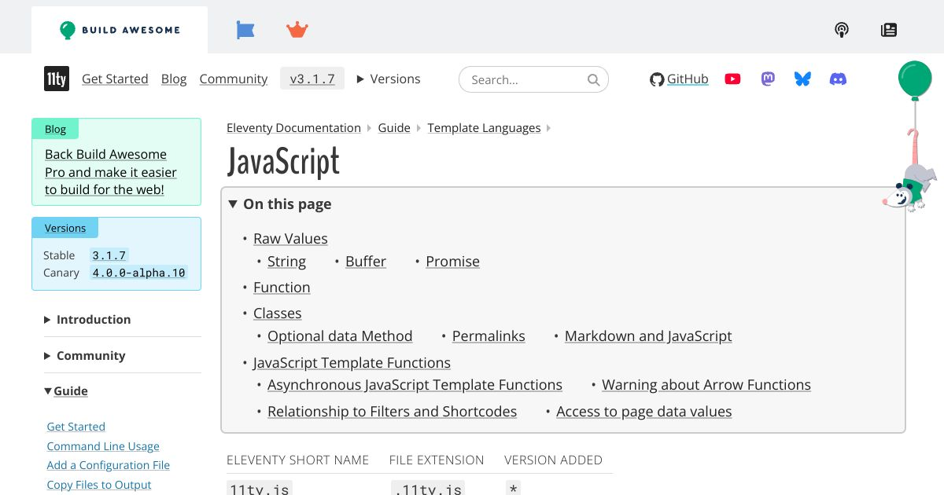Jump to Function section
The height and width of the screenshot is (495, 944).
coord(282,287)
